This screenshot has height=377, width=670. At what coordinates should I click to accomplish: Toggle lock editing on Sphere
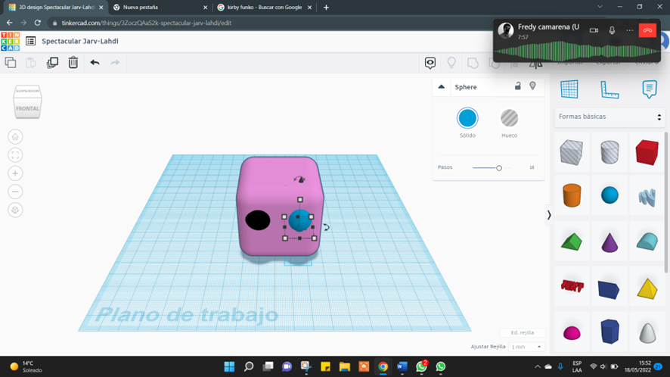[517, 86]
